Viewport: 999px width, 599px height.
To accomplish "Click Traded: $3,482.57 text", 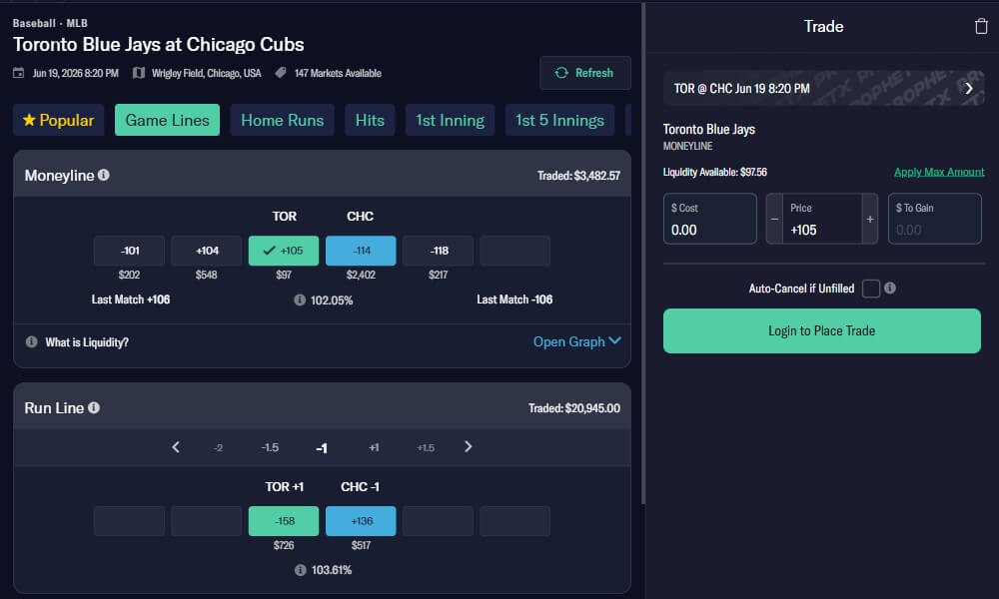I will click(x=578, y=175).
